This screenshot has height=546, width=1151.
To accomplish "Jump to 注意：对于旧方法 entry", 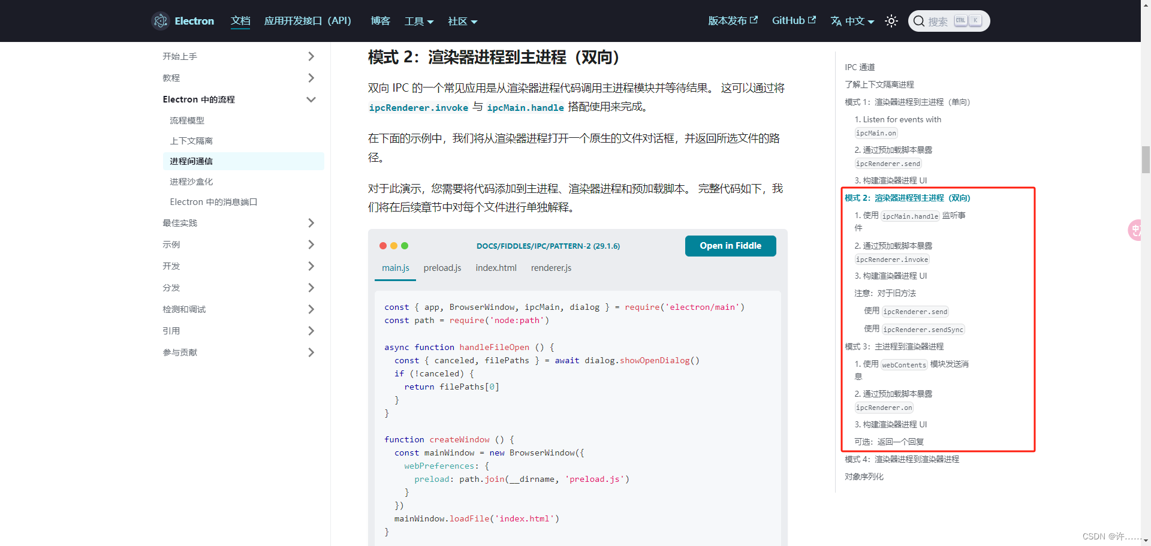I will click(885, 293).
